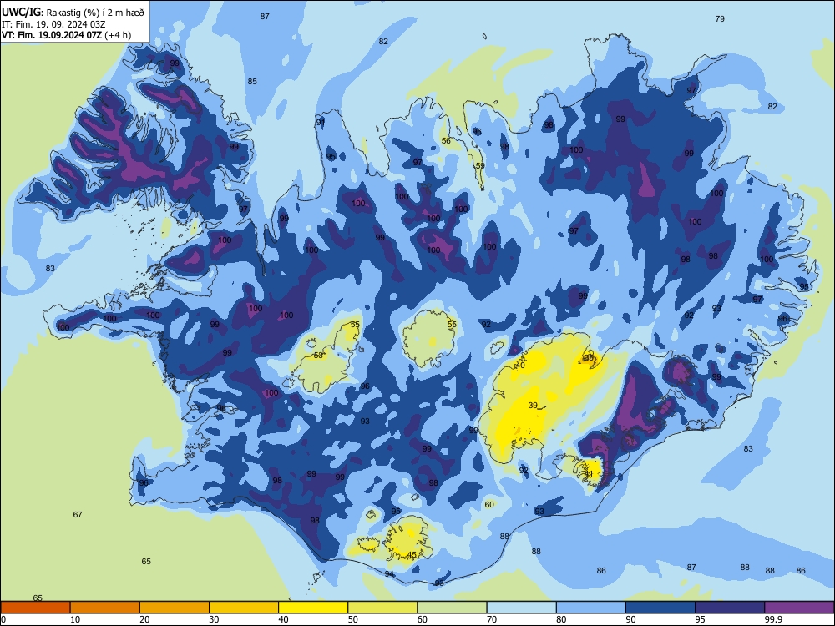835x626 pixels.
Task: Click the map value 94 near the south coast
Action: [x=389, y=574]
